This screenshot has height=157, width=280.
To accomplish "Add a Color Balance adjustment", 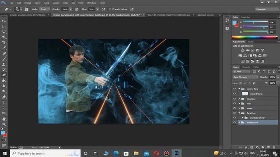I will 245,56.
